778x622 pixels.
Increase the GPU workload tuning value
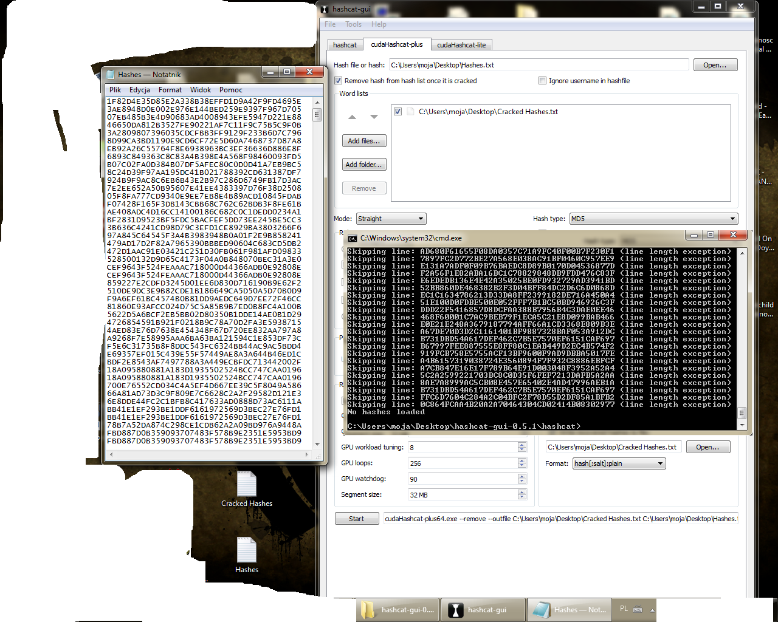[522, 445]
